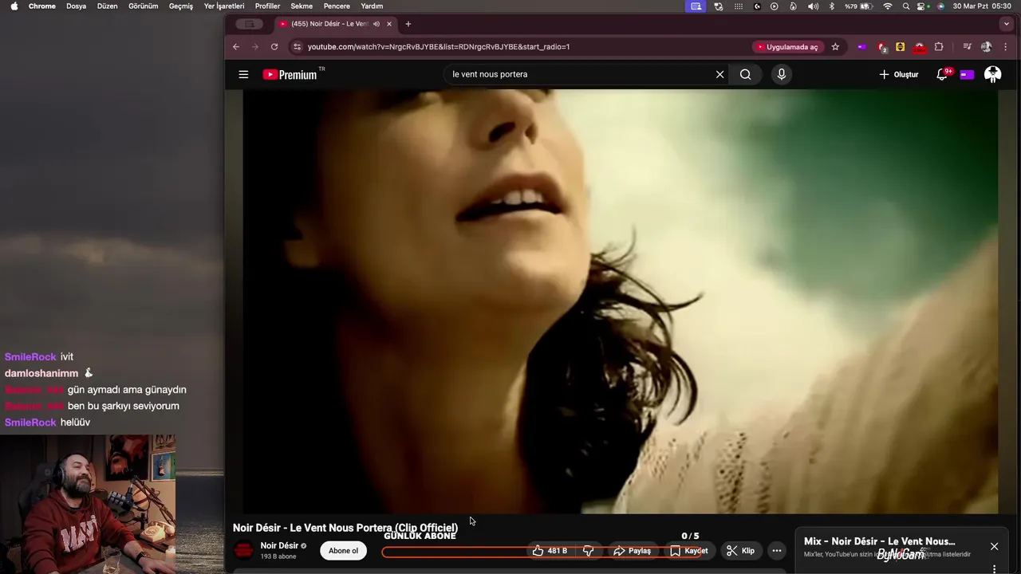
Task: Reload the YouTube page
Action: pos(274,47)
